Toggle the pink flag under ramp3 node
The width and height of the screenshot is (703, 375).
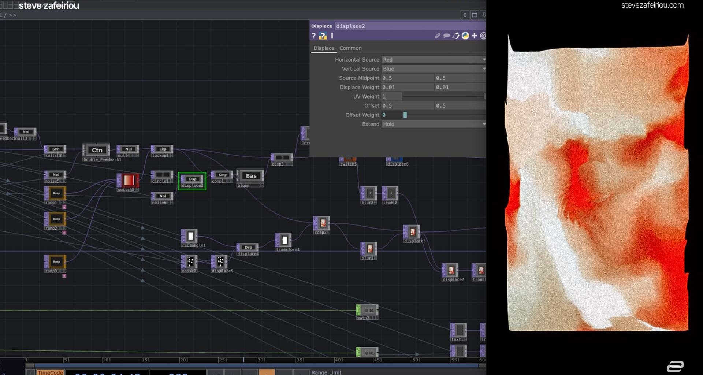click(64, 276)
